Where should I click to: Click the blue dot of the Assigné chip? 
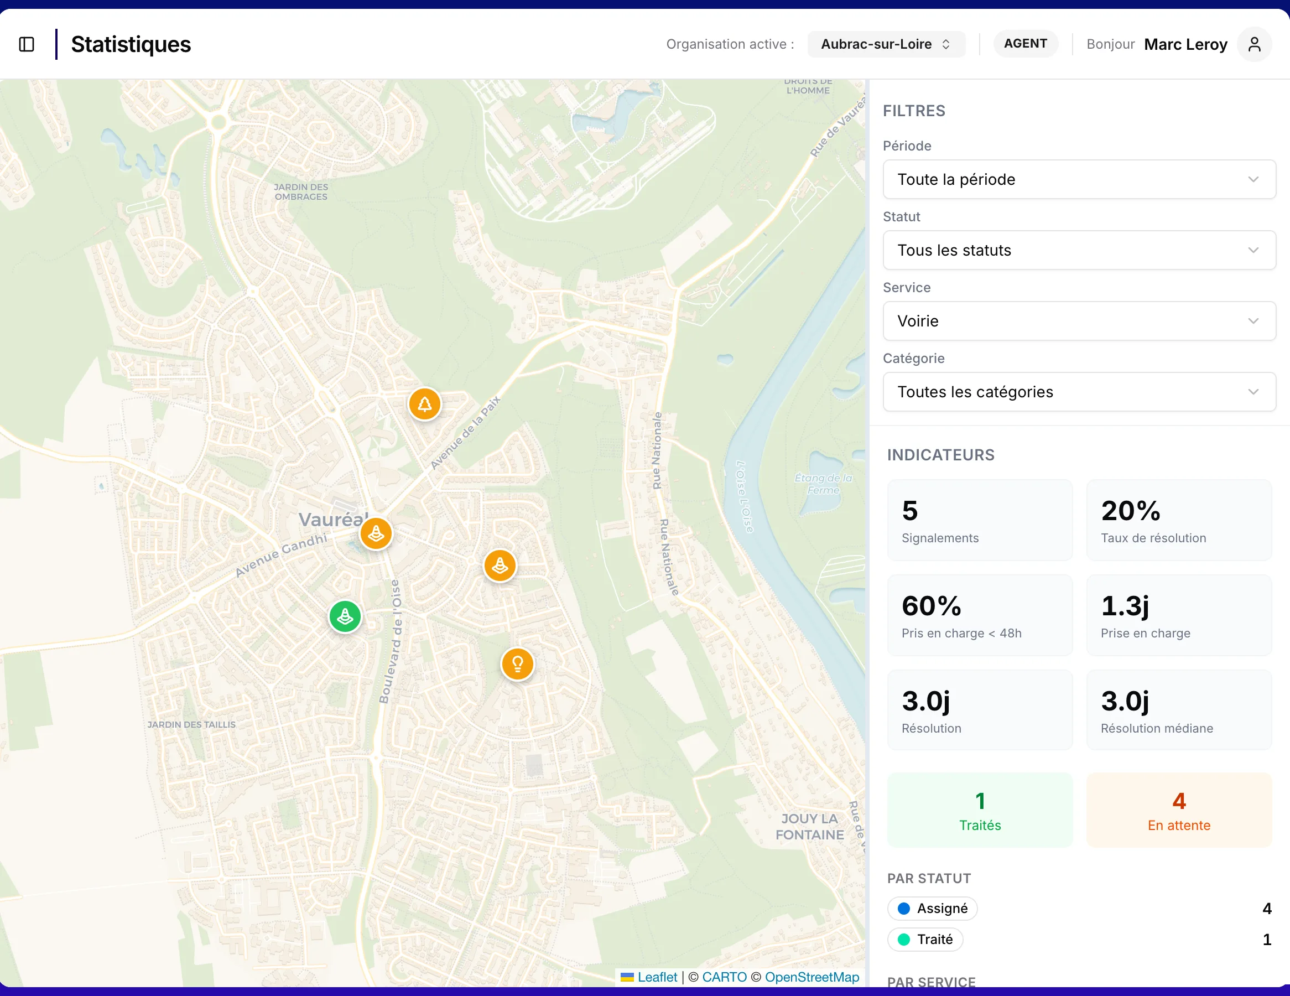pos(904,909)
